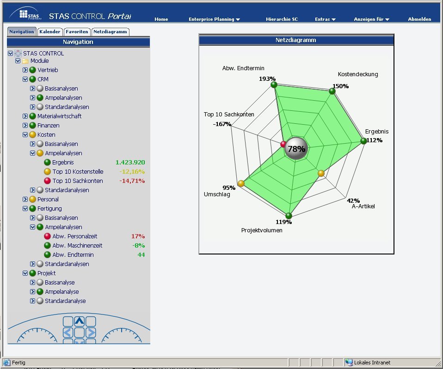Viewport: 443px width, 369px height.
Task: Open Ampelanalysen under CRM
Action: [63, 98]
